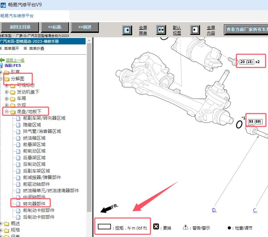268x237 pixels.
Task: Select the 广汽本田-型格混动-2023-维修手册 header
Action: [43, 41]
